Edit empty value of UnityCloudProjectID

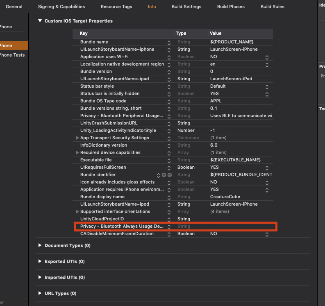pos(241,219)
